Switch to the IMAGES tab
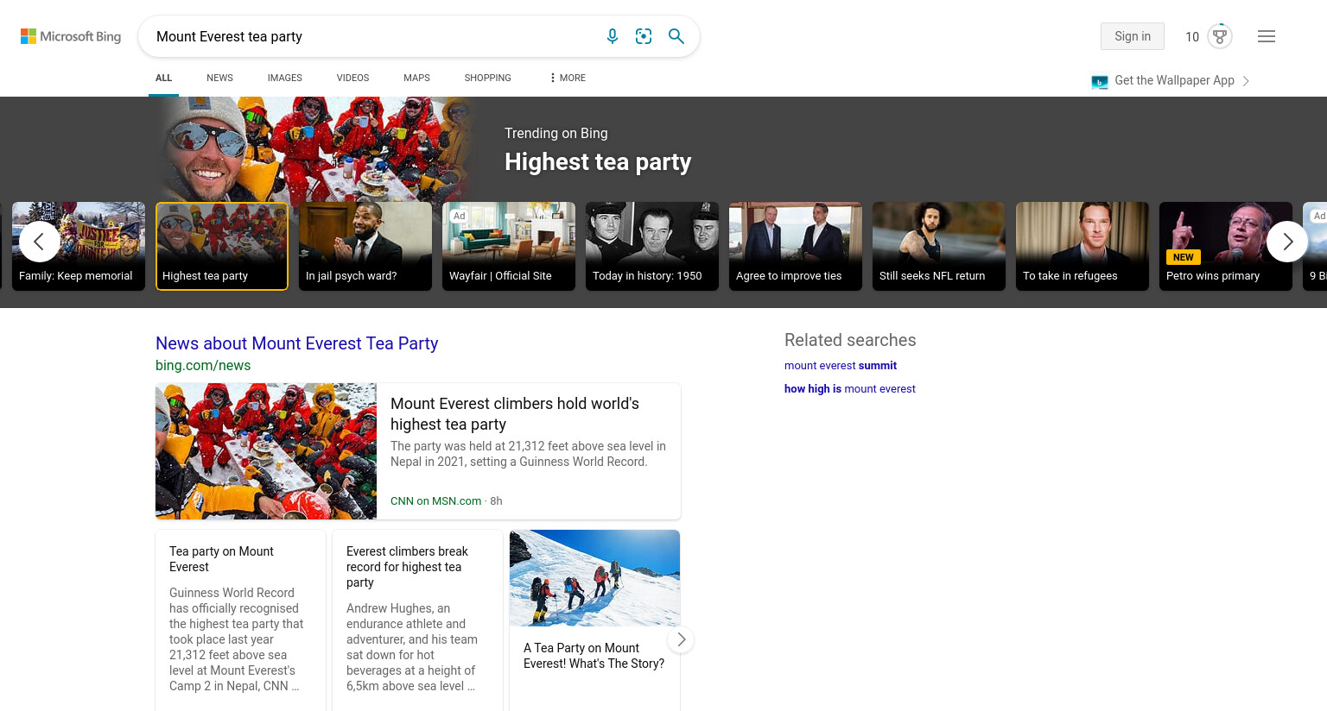 (284, 78)
